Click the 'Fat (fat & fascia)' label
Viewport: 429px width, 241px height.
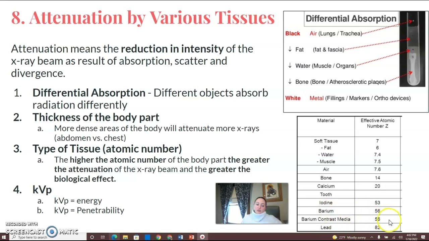320,50
